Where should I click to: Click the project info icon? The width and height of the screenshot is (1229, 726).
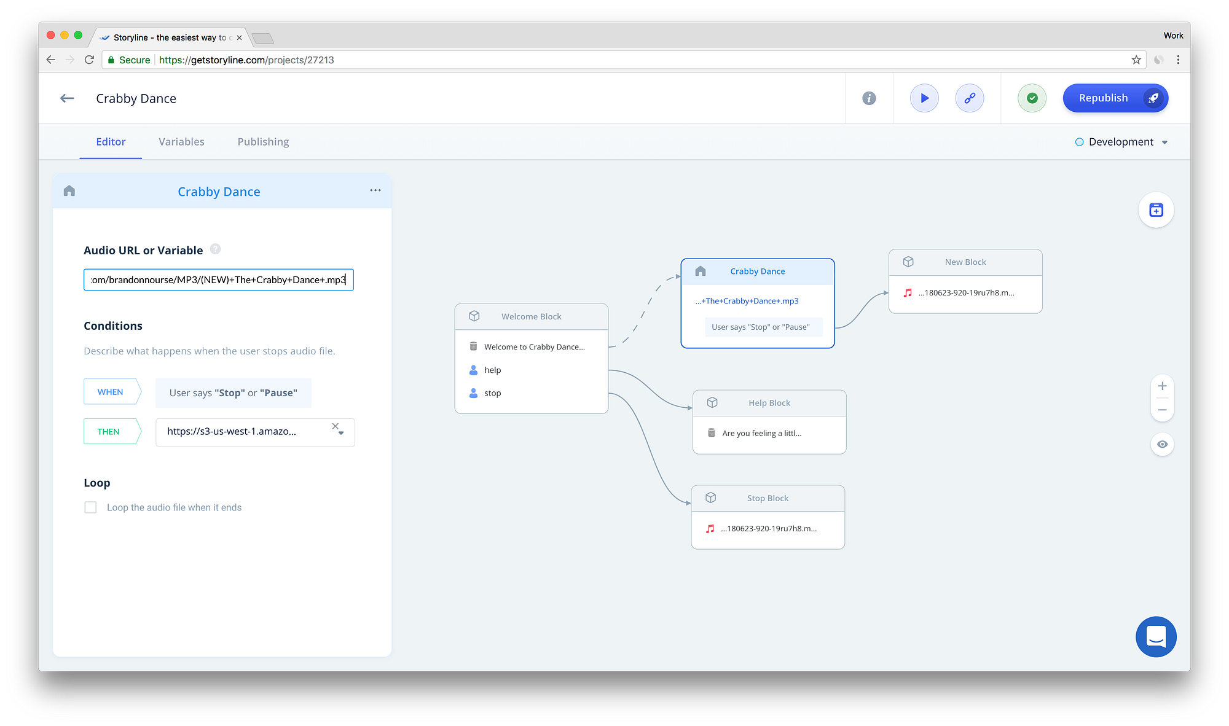click(x=869, y=98)
